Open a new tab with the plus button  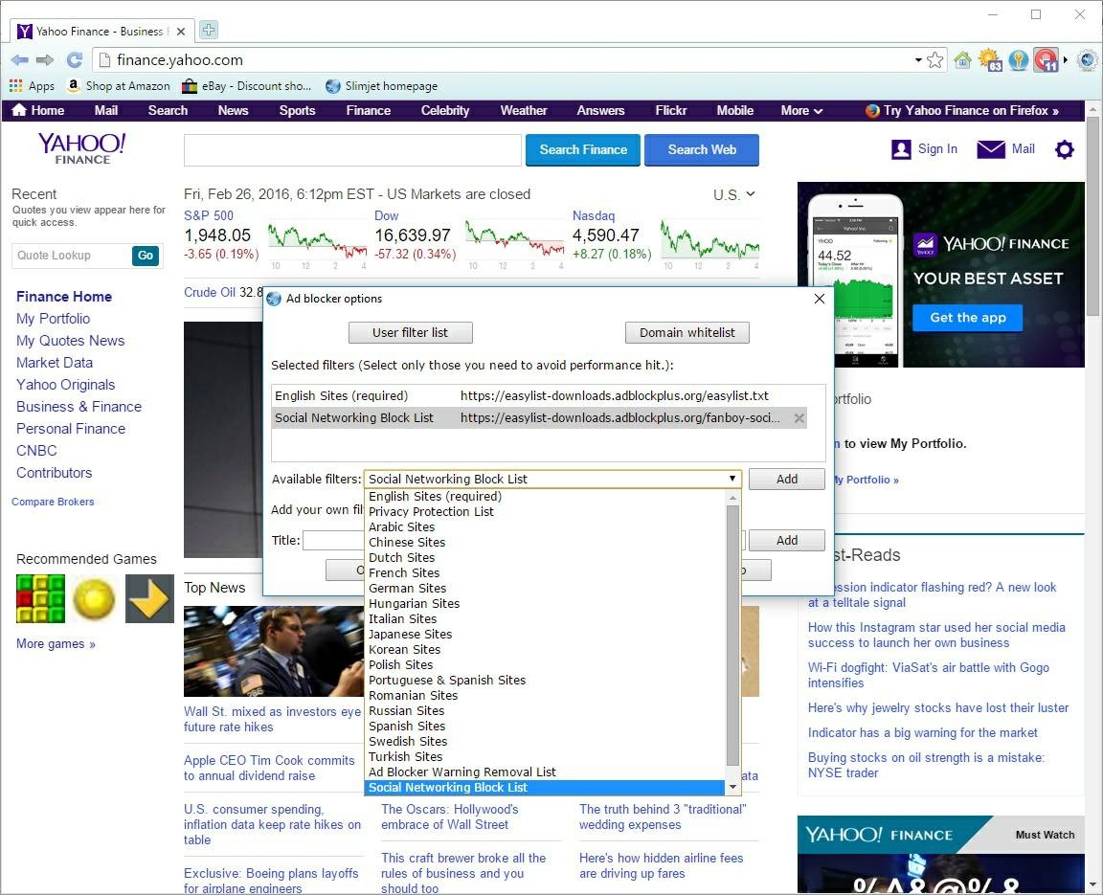(x=208, y=31)
